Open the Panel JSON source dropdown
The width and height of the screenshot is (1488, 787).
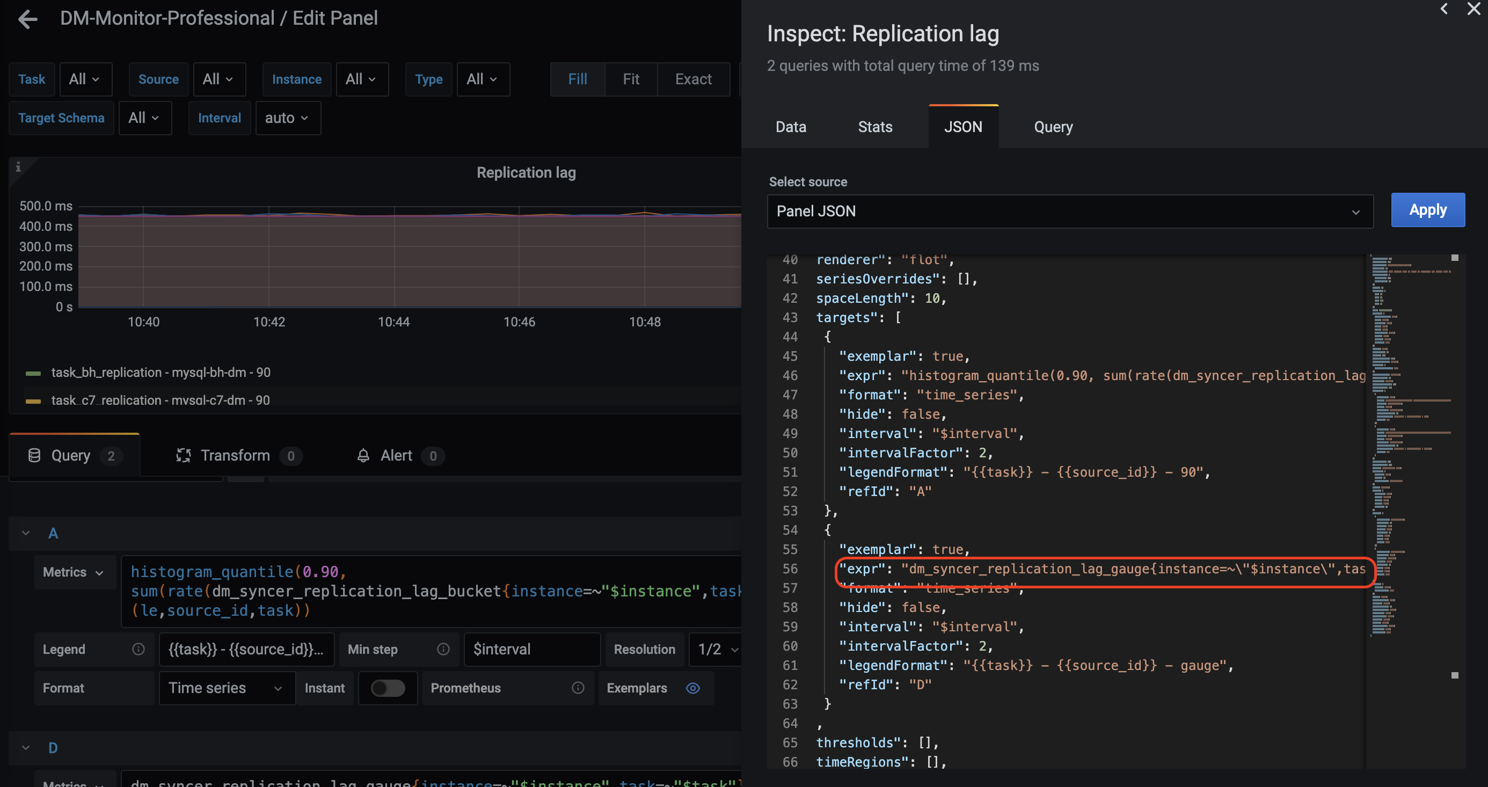tap(1069, 211)
